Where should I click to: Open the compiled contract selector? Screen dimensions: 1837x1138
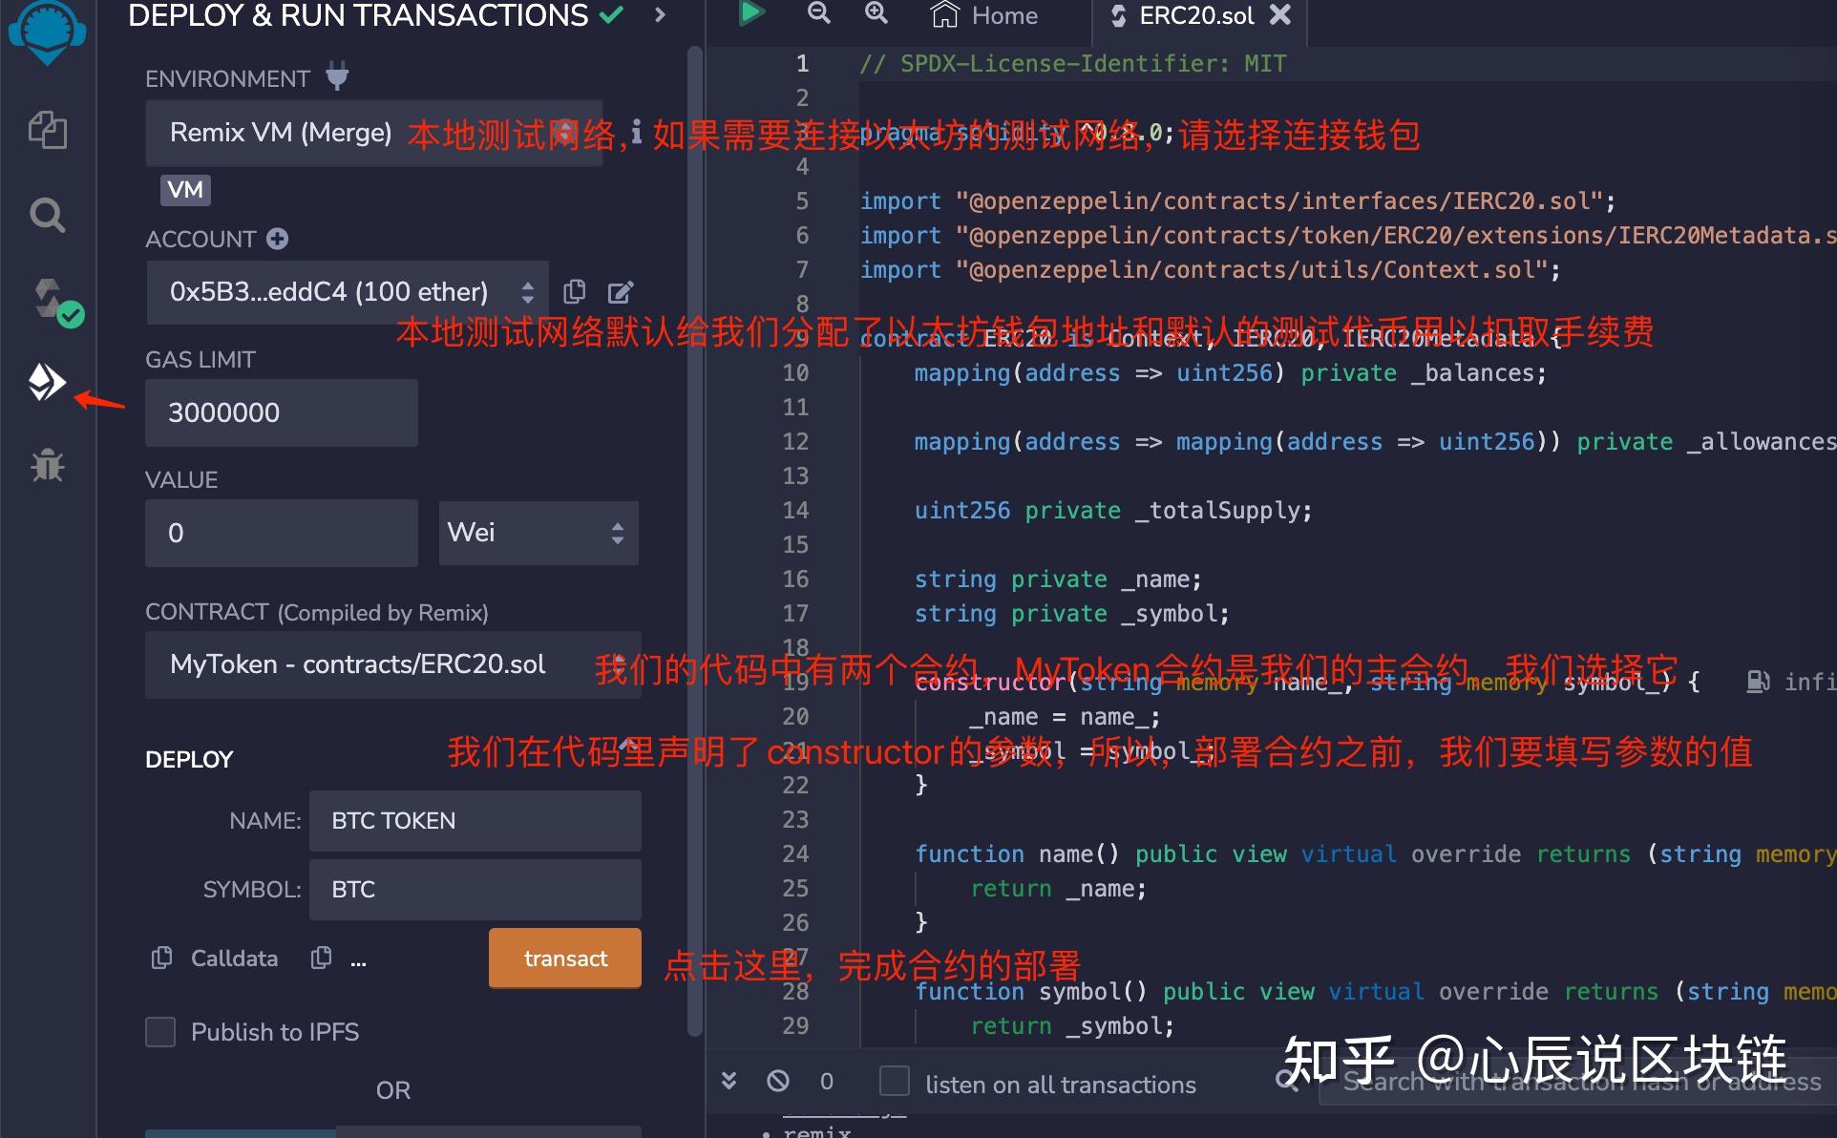pos(392,664)
